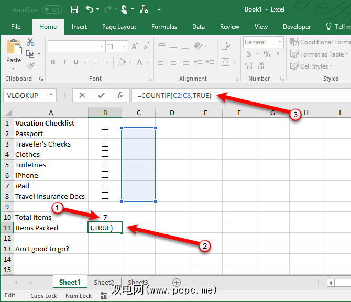Click the Cut scissors icon
The width and height of the screenshot is (351, 302).
(30, 42)
